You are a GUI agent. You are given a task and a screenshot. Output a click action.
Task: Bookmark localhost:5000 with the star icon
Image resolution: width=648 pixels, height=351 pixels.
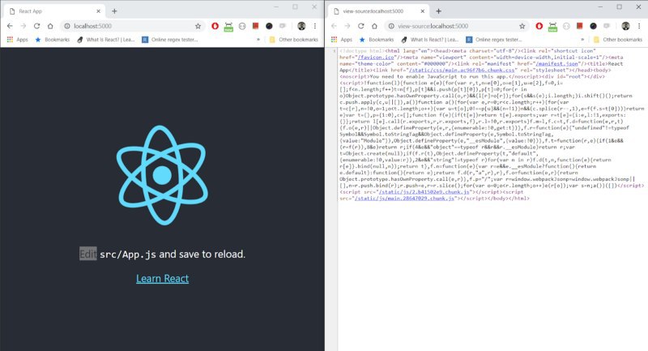click(x=198, y=26)
